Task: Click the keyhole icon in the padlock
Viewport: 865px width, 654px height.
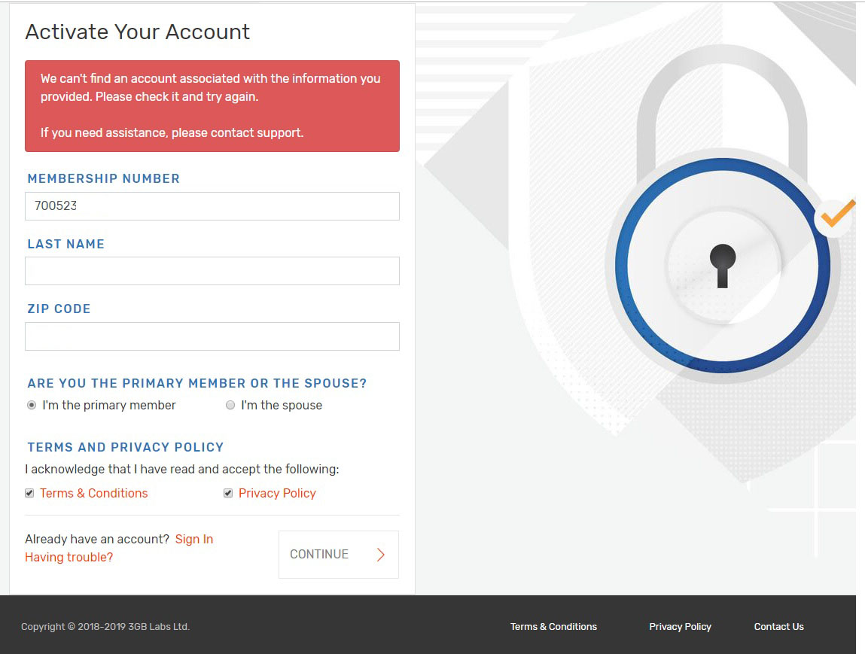Action: click(723, 265)
